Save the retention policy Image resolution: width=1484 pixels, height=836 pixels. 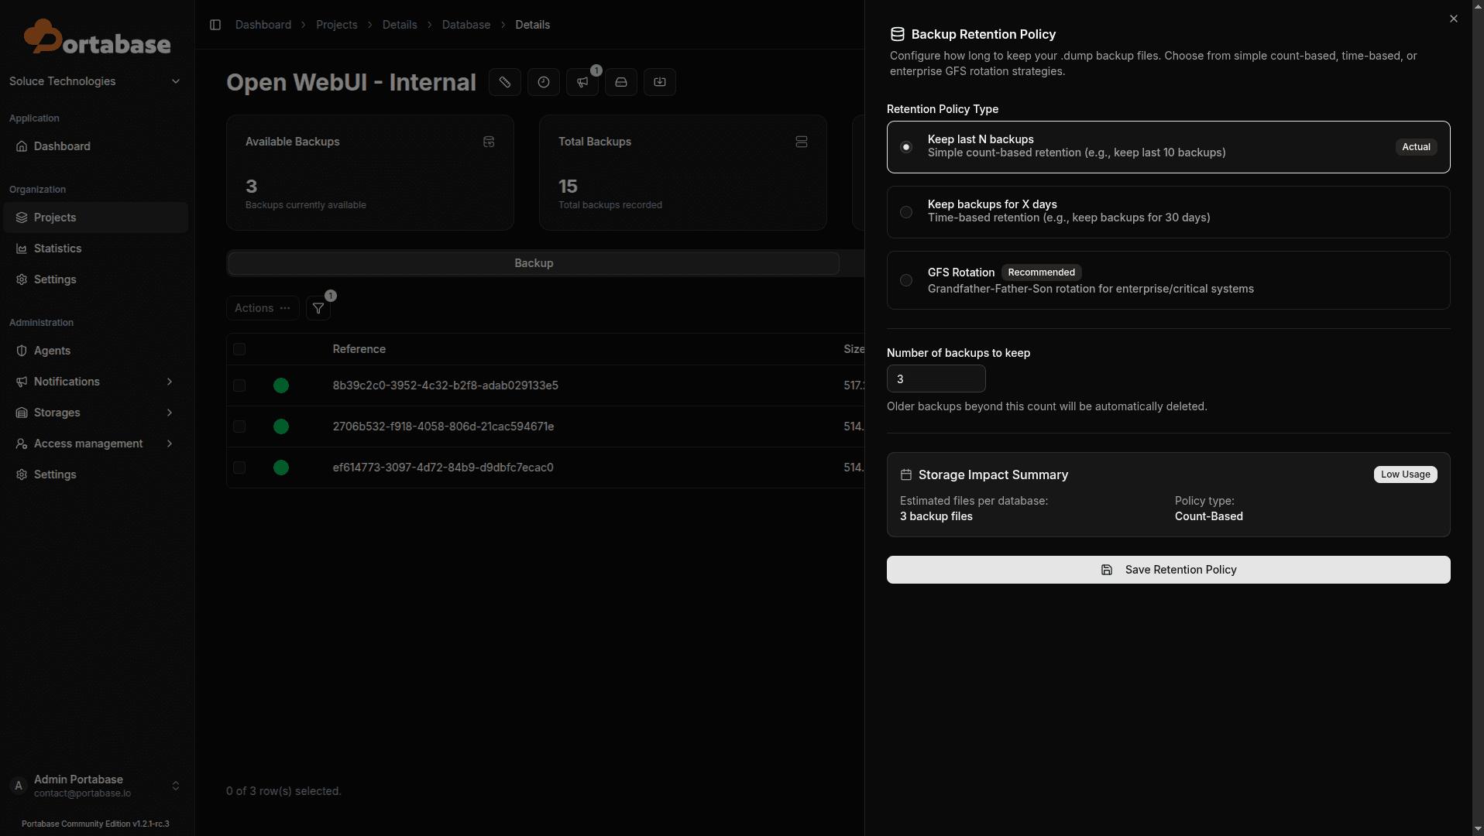pos(1169,570)
